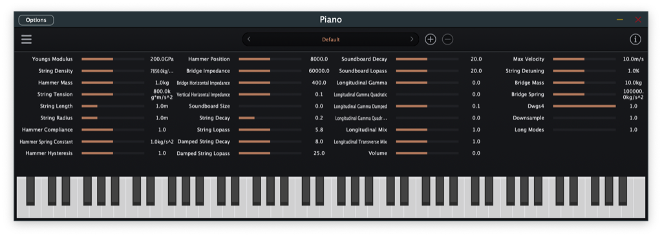Add a new preset with plus icon
Viewport: 662px width, 237px height.
[x=430, y=39]
